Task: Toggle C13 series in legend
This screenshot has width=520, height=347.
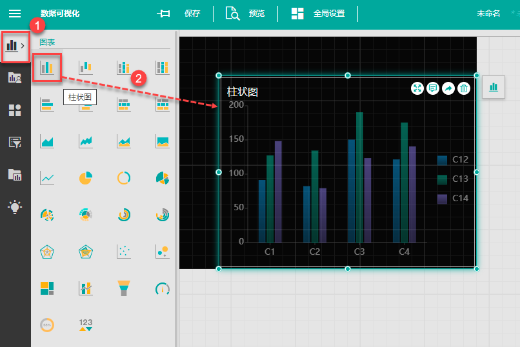Action: 453,179
